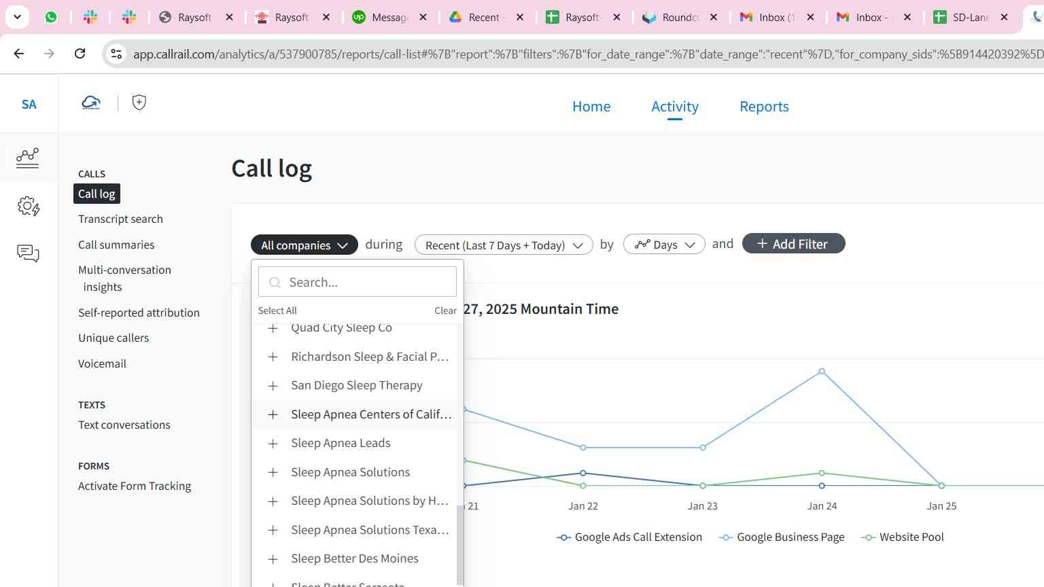Go to the Activity nav tab
Image resolution: width=1044 pixels, height=587 pixels.
coord(675,107)
